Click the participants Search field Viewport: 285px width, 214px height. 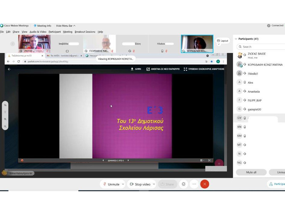pos(260,47)
